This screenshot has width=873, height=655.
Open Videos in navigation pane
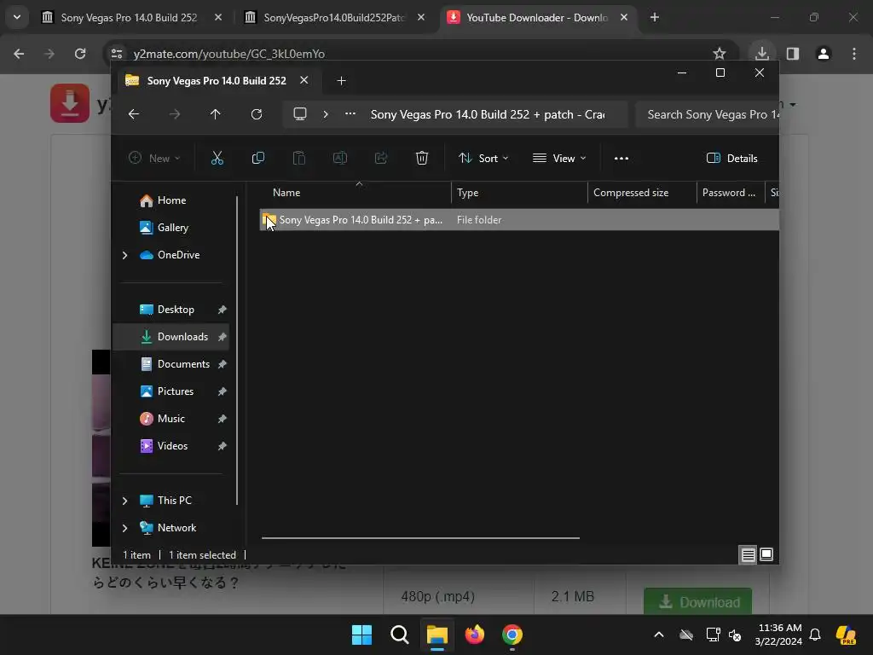[x=171, y=446]
